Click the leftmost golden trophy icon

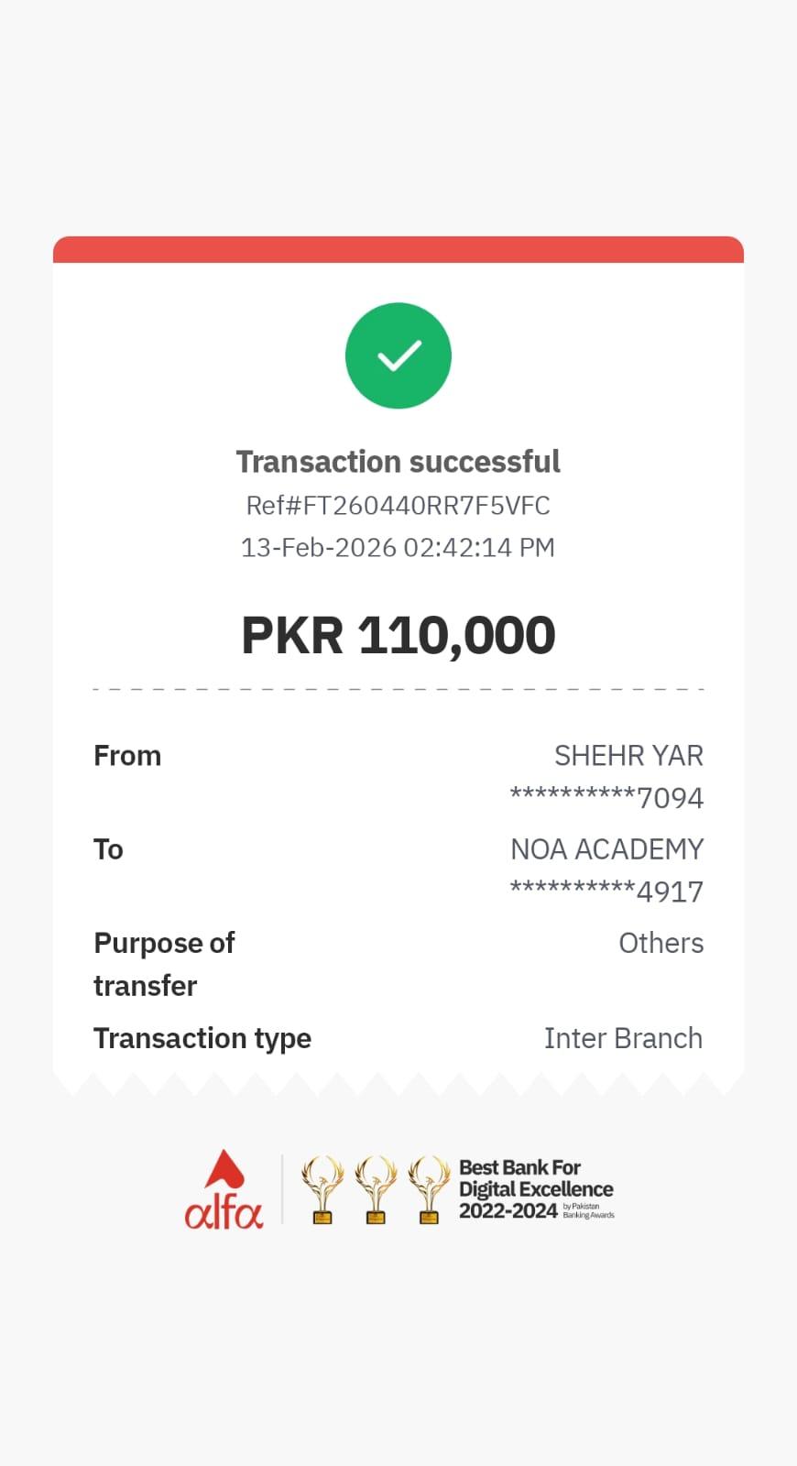click(x=322, y=1189)
